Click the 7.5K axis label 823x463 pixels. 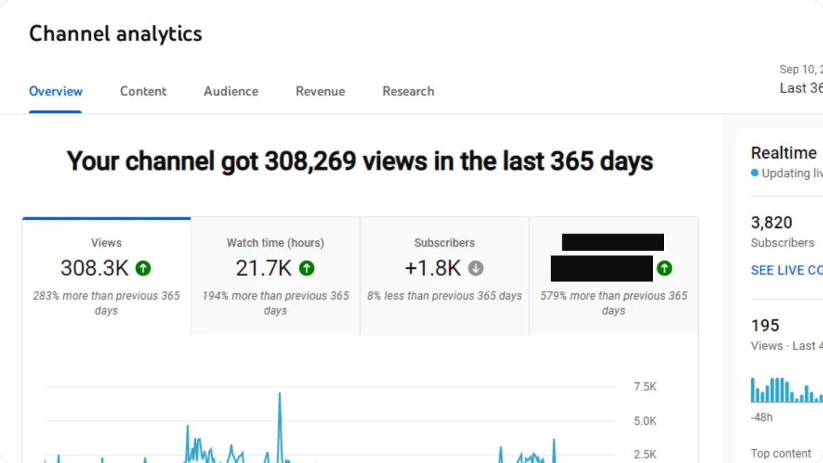[x=645, y=387]
